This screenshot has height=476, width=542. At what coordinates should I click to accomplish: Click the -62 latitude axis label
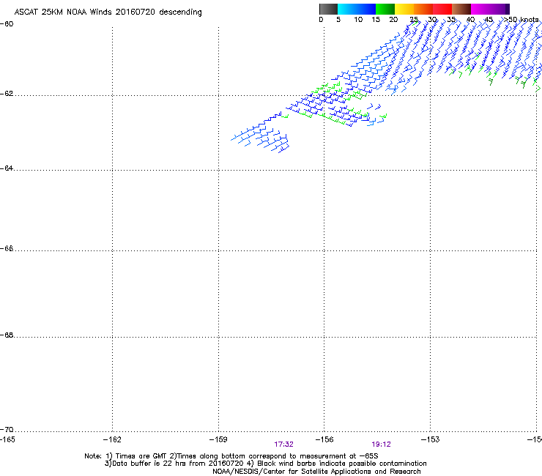(x=7, y=94)
